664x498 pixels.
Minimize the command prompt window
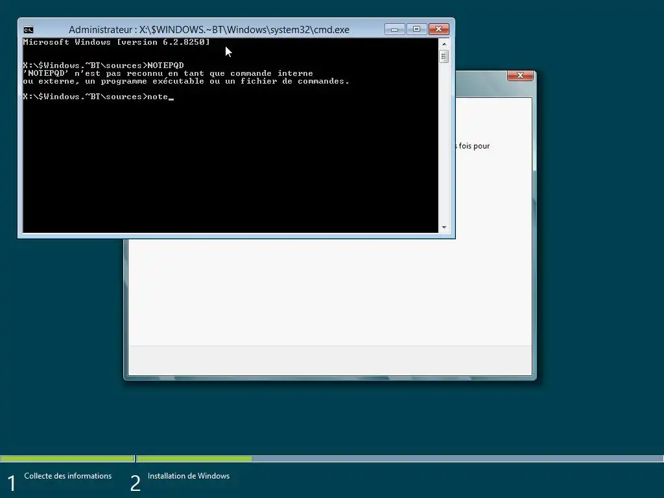point(395,29)
